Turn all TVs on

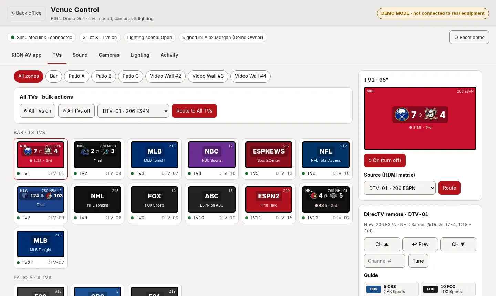[38, 111]
